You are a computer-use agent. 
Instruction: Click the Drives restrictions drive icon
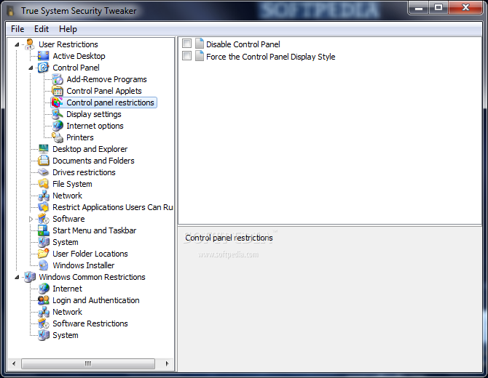43,172
